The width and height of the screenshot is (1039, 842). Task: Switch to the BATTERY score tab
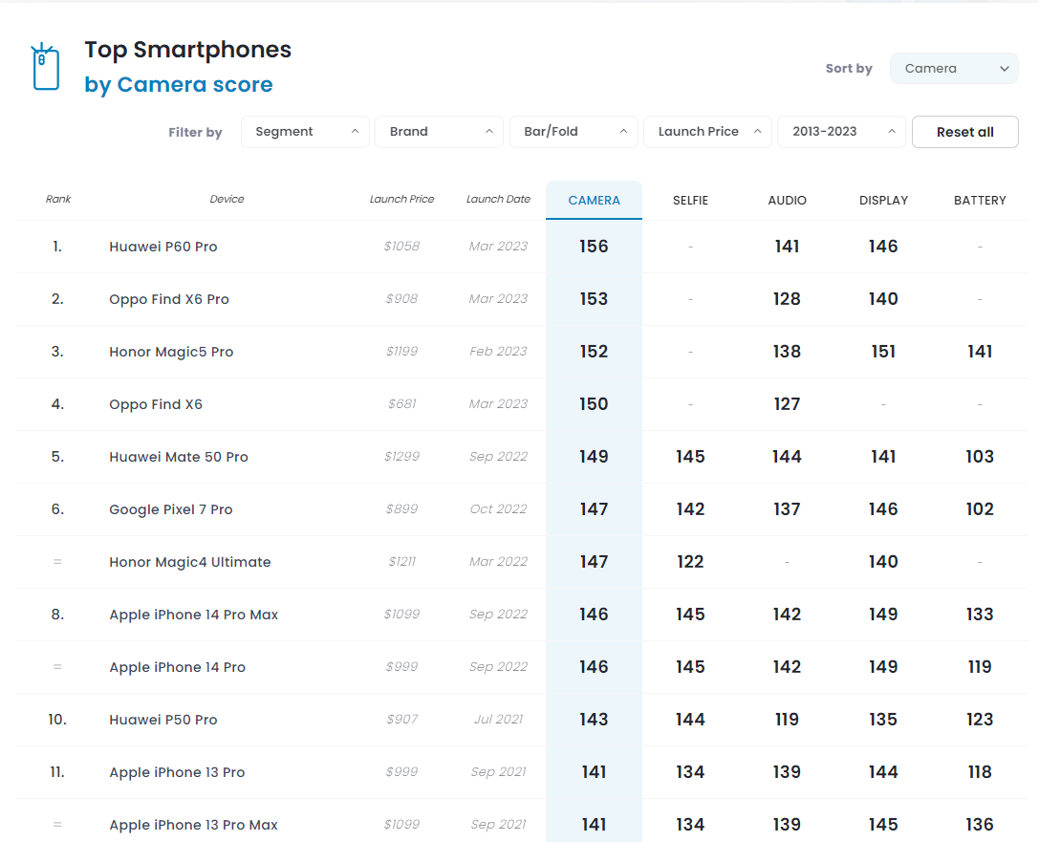pyautogui.click(x=980, y=201)
